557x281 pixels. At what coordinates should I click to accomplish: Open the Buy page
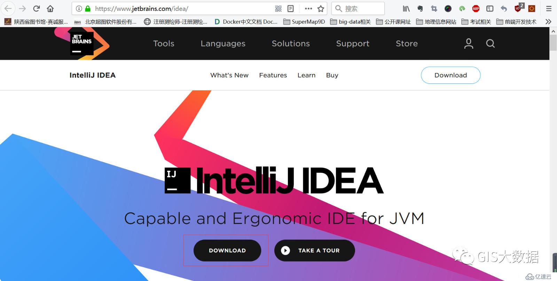332,75
